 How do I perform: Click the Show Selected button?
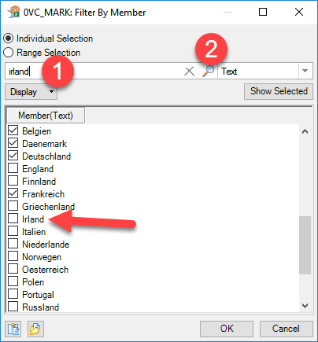[279, 91]
